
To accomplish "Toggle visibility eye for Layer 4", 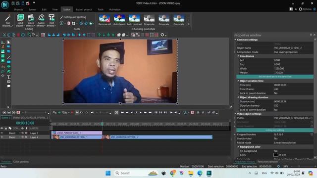I will (x=2, y=137).
